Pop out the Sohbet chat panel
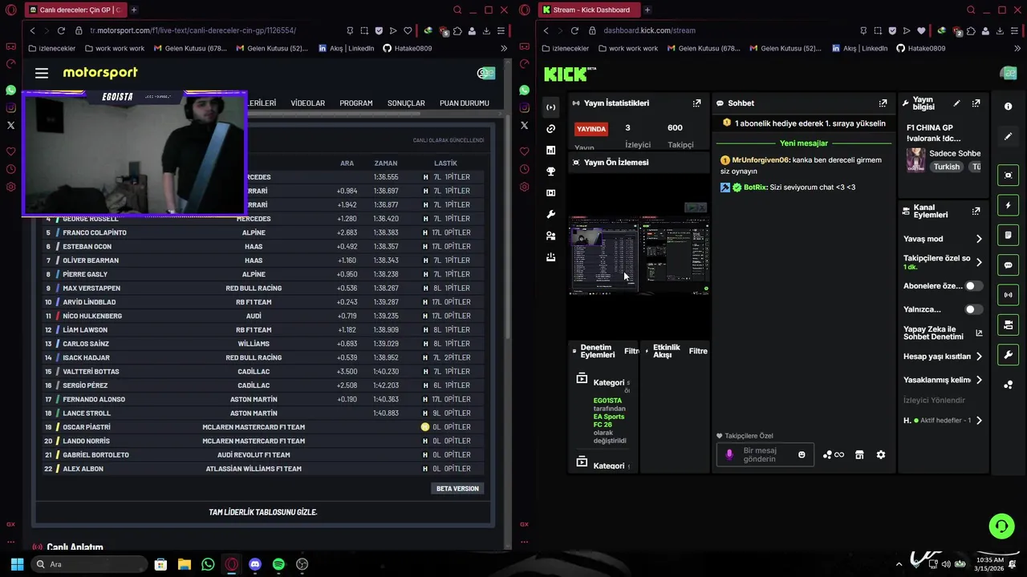This screenshot has width=1027, height=577. click(x=883, y=103)
